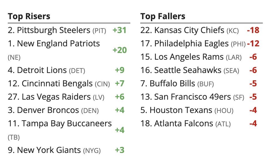Open the Houston Texans team link
Image resolution: width=265 pixels, height=166 pixels.
(181, 110)
